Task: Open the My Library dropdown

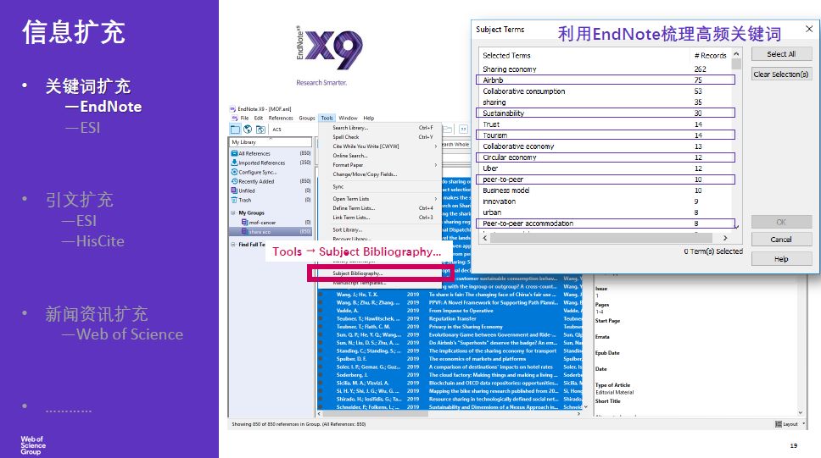Action: pyautogui.click(x=271, y=142)
